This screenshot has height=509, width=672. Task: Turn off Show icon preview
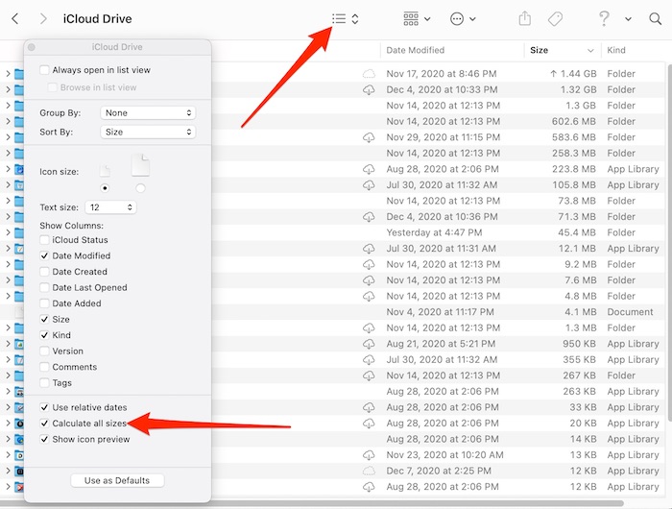tap(44, 439)
